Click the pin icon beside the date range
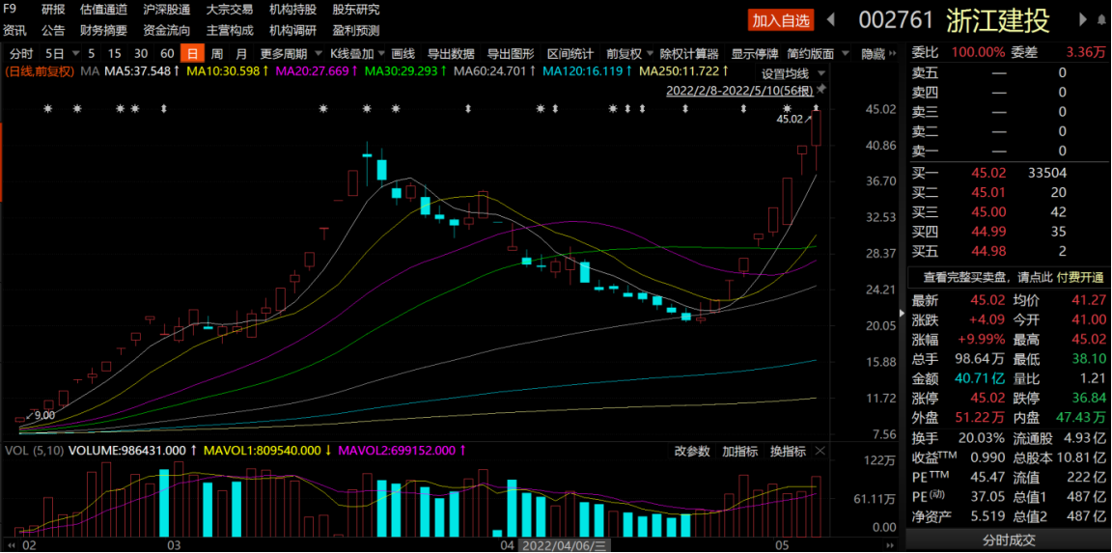 820,89
